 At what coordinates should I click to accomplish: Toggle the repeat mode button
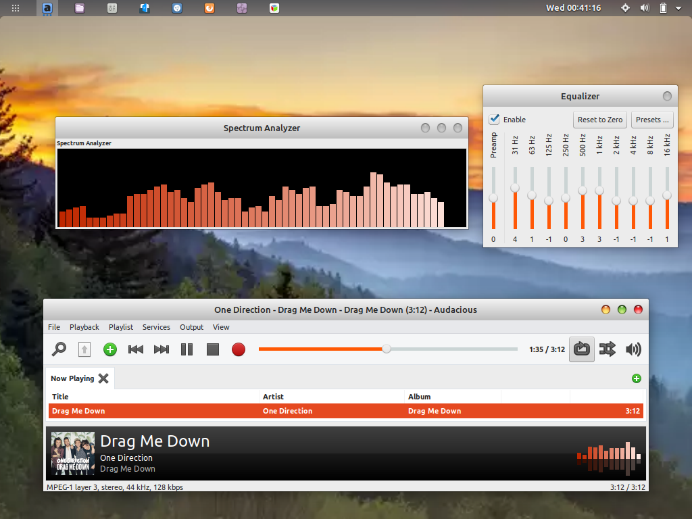(582, 349)
